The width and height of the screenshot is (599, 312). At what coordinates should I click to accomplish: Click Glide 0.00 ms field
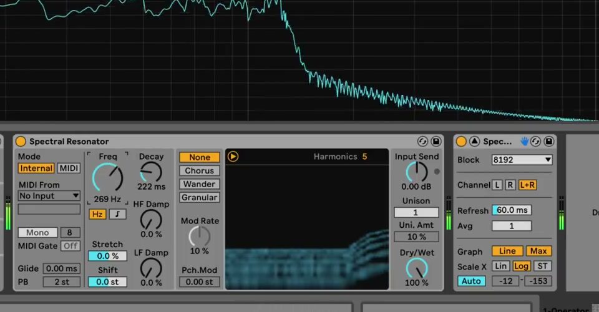coord(62,268)
